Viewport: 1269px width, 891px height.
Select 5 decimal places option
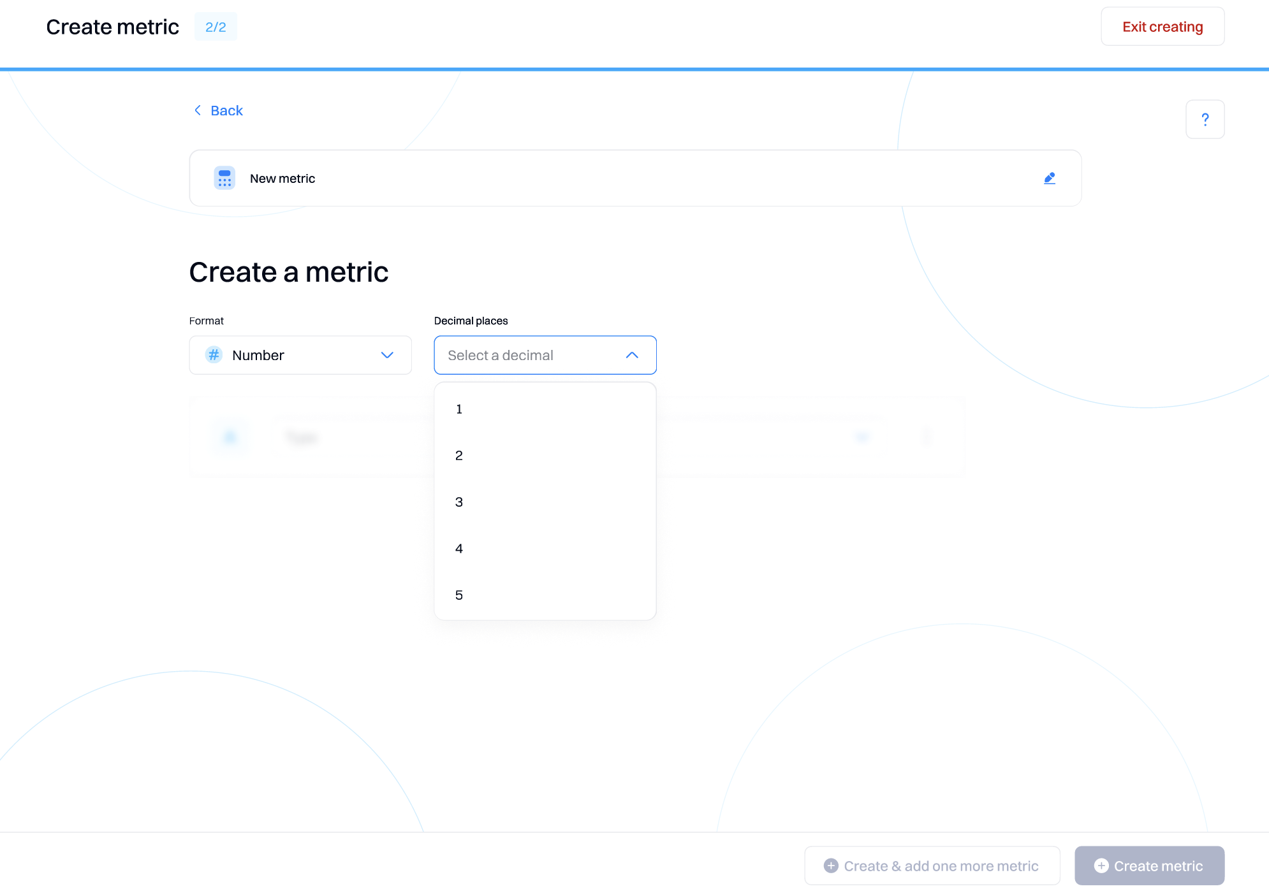459,595
